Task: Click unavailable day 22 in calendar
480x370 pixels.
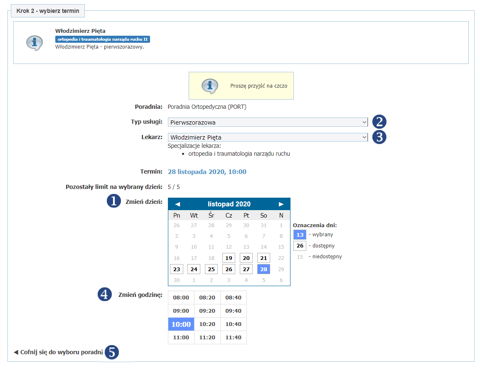Action: (x=281, y=258)
